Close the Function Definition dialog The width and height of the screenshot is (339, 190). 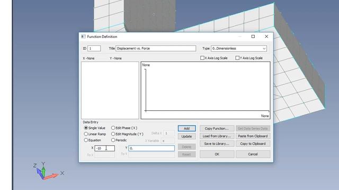(266, 36)
